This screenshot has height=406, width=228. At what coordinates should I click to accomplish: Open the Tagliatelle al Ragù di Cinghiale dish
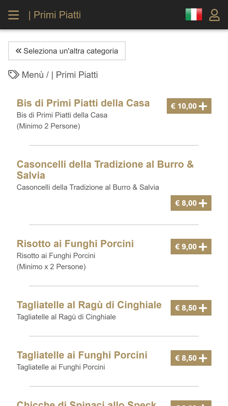pos(89,304)
